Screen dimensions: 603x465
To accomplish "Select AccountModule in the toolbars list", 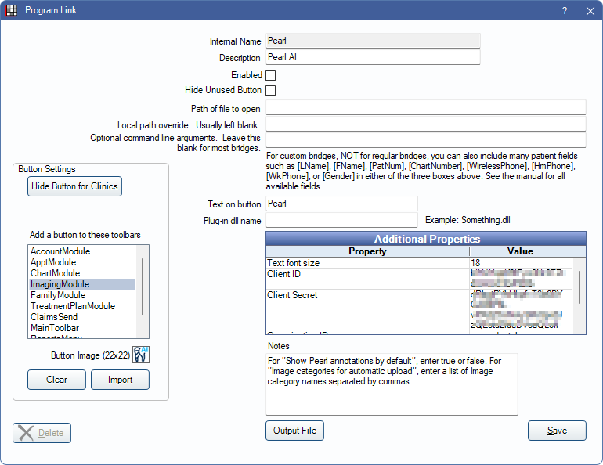I will 60,251.
